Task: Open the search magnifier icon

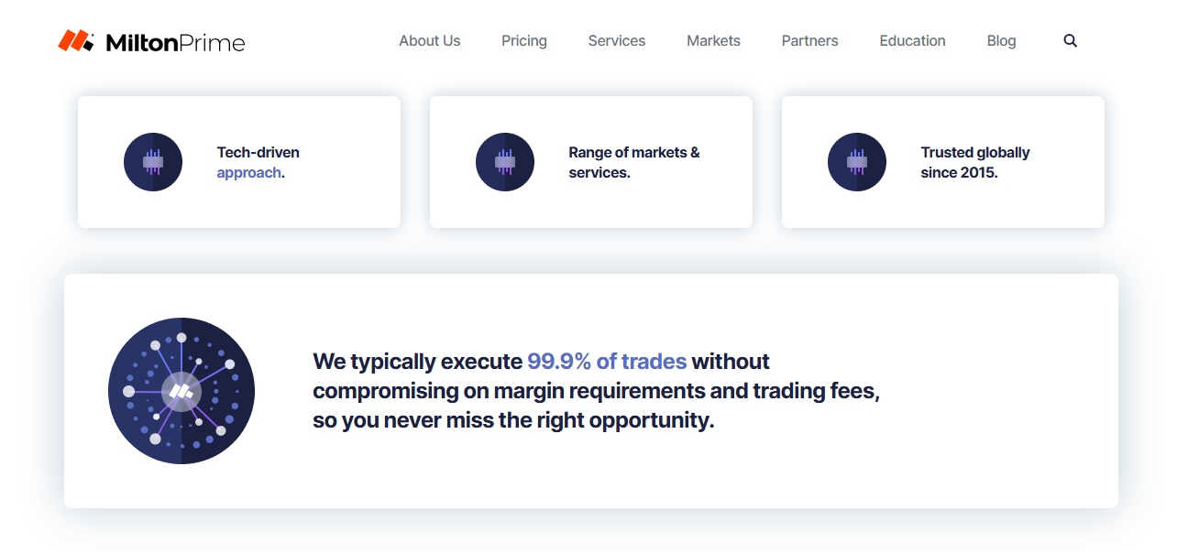Action: 1070,40
